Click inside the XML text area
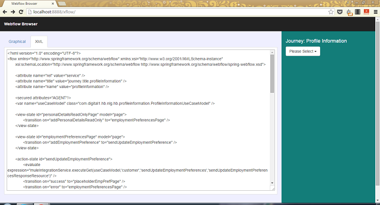The height and width of the screenshot is (205, 380). [138, 119]
